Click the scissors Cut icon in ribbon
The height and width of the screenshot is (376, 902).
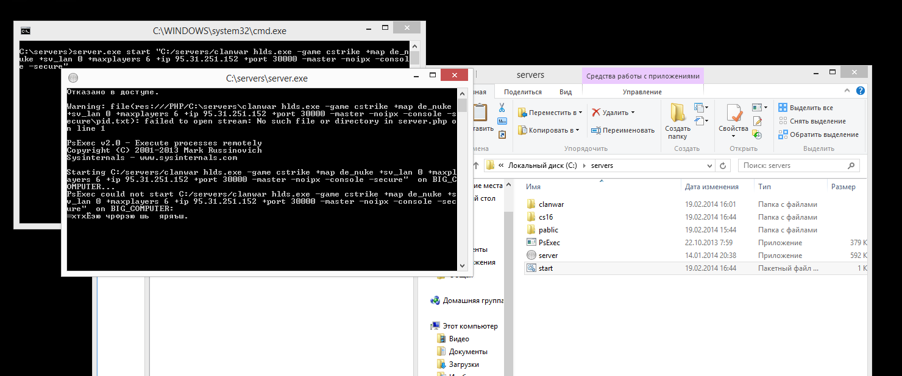(502, 108)
